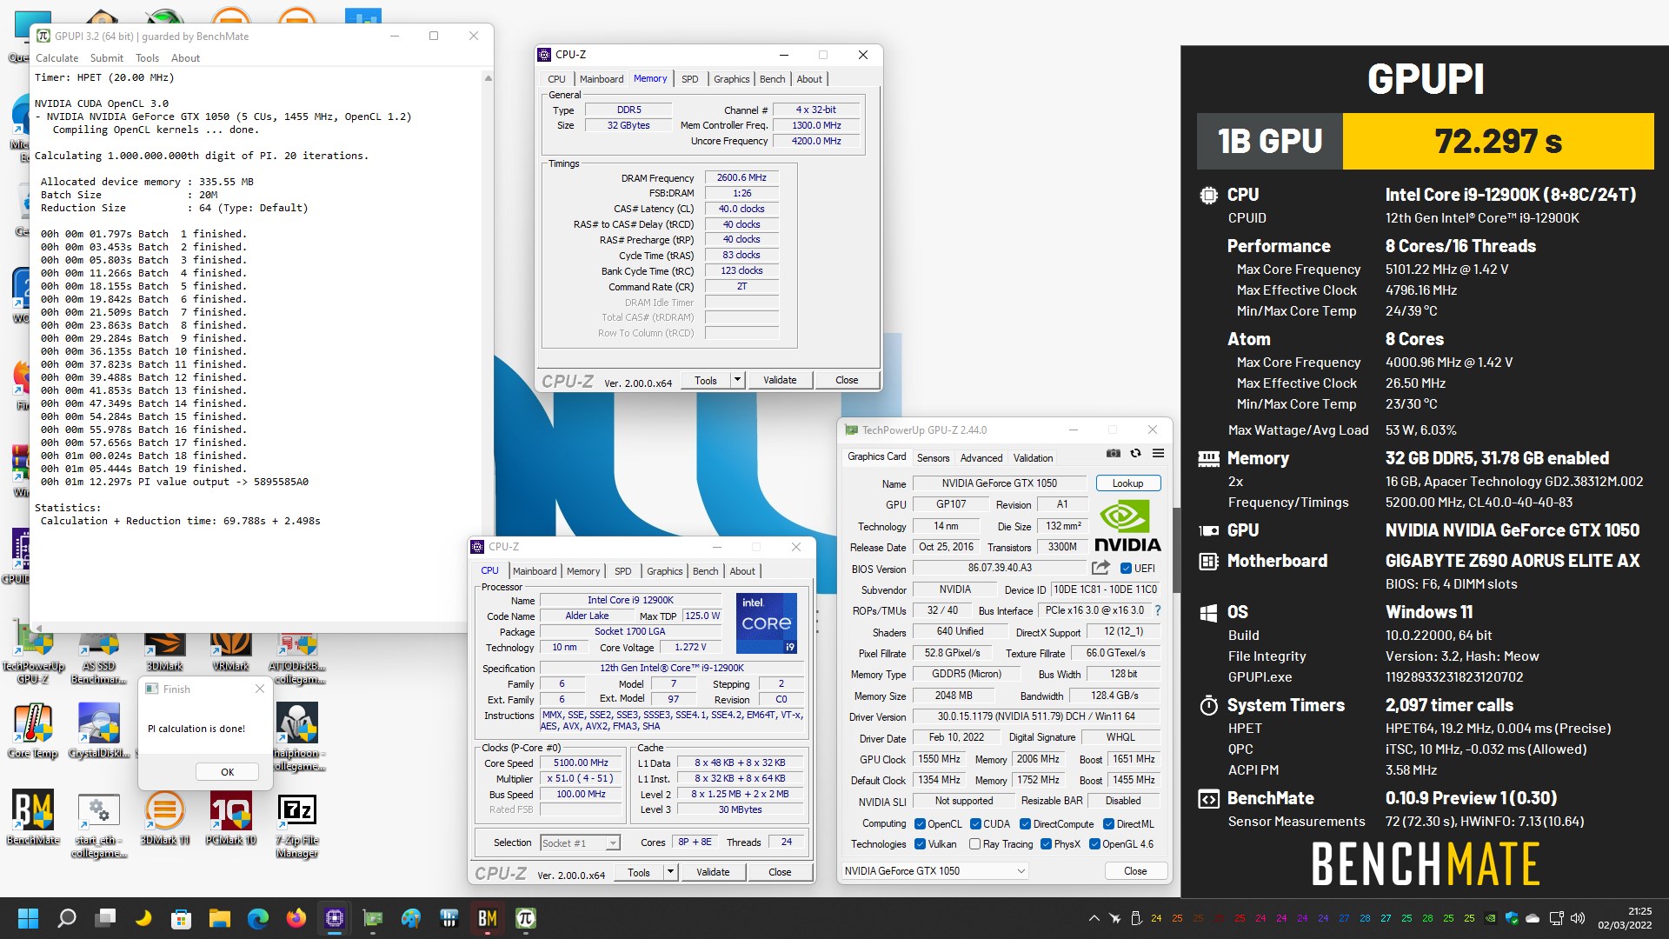Open the Submit menu in GPUPI

pyautogui.click(x=107, y=58)
